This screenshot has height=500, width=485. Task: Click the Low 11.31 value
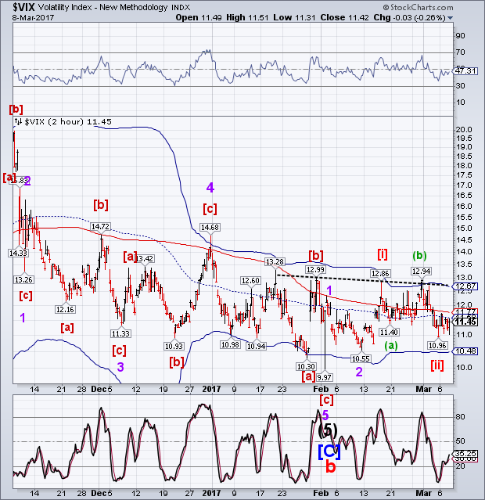(294, 17)
